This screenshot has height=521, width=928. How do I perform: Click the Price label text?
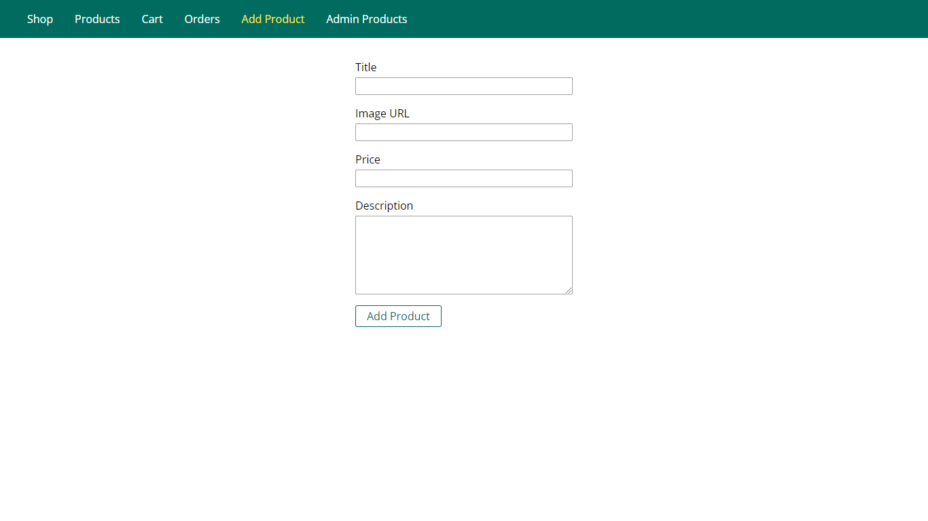(367, 159)
